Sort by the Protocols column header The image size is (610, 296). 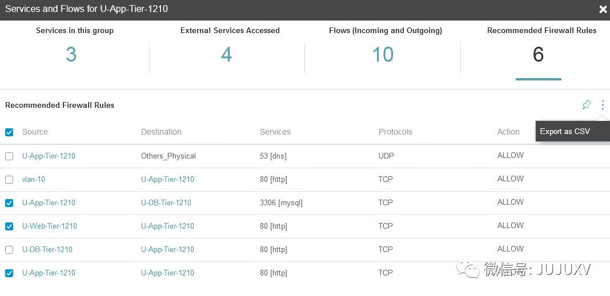(x=395, y=132)
